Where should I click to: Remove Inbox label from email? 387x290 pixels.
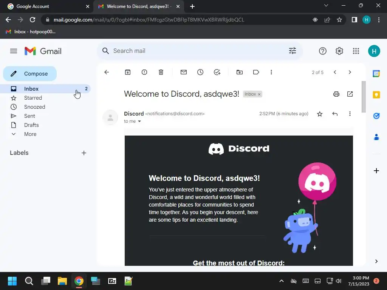click(x=259, y=94)
